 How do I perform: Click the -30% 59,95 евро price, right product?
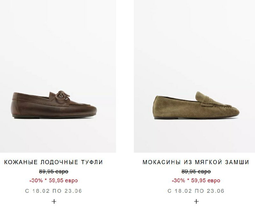(x=196, y=180)
